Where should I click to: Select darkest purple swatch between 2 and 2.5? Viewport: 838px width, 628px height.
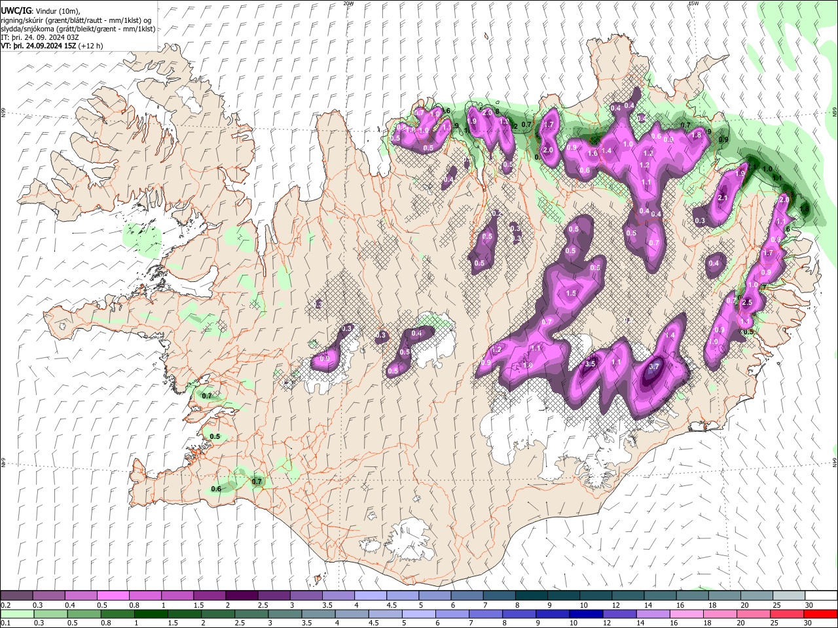tap(242, 595)
